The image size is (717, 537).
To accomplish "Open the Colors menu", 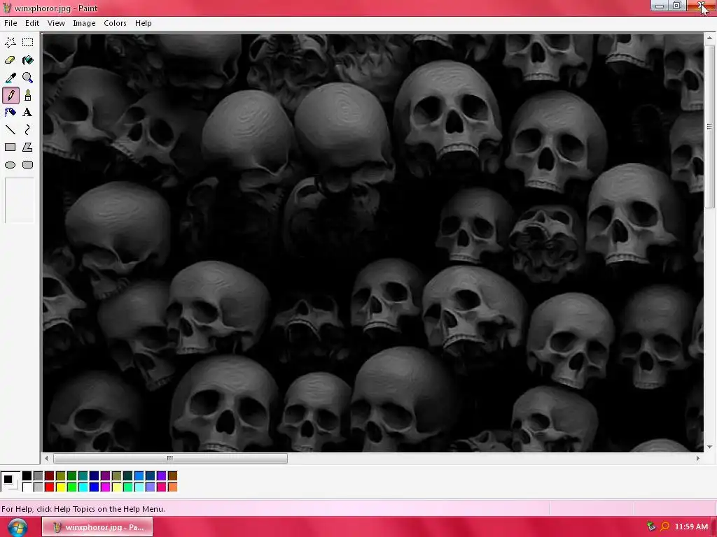I will [115, 23].
